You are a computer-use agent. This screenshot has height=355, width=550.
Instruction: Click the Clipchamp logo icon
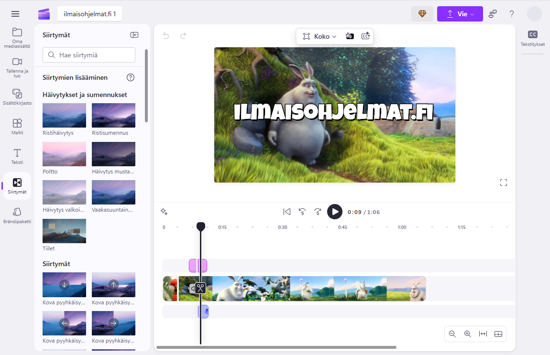pyautogui.click(x=44, y=14)
